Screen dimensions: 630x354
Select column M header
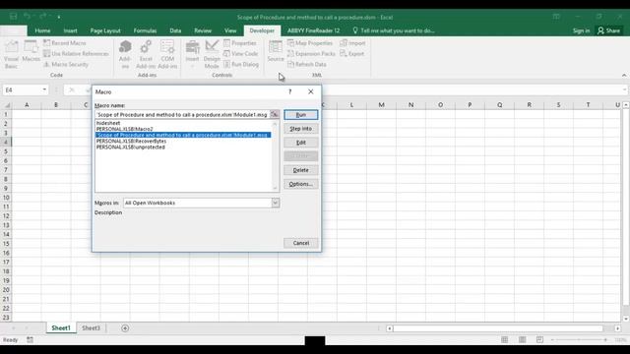pyautogui.click(x=381, y=105)
